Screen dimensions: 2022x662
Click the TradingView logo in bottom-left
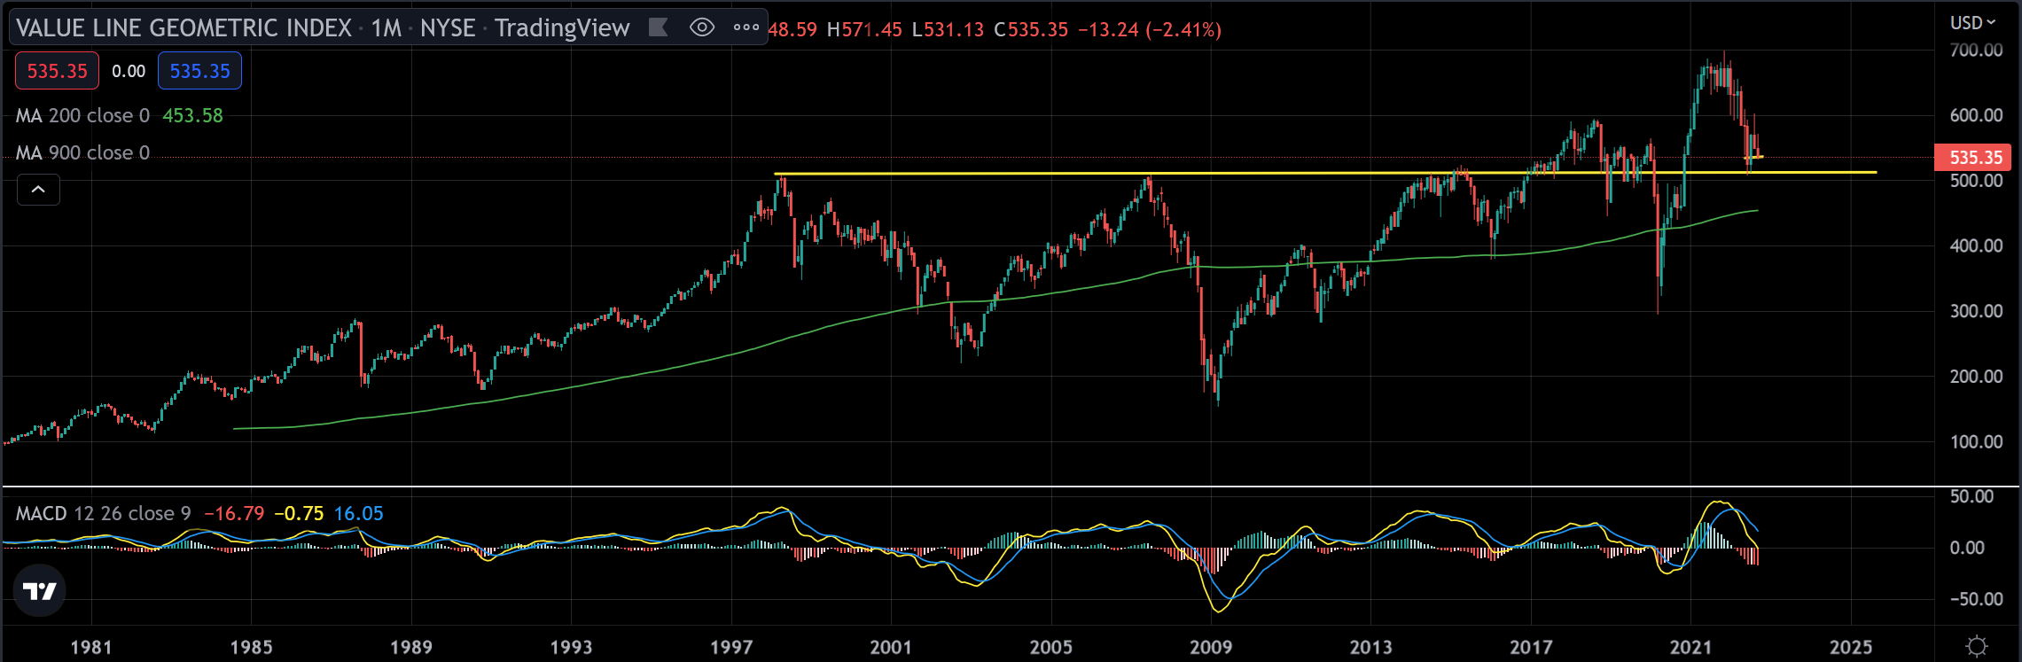pyautogui.click(x=40, y=591)
